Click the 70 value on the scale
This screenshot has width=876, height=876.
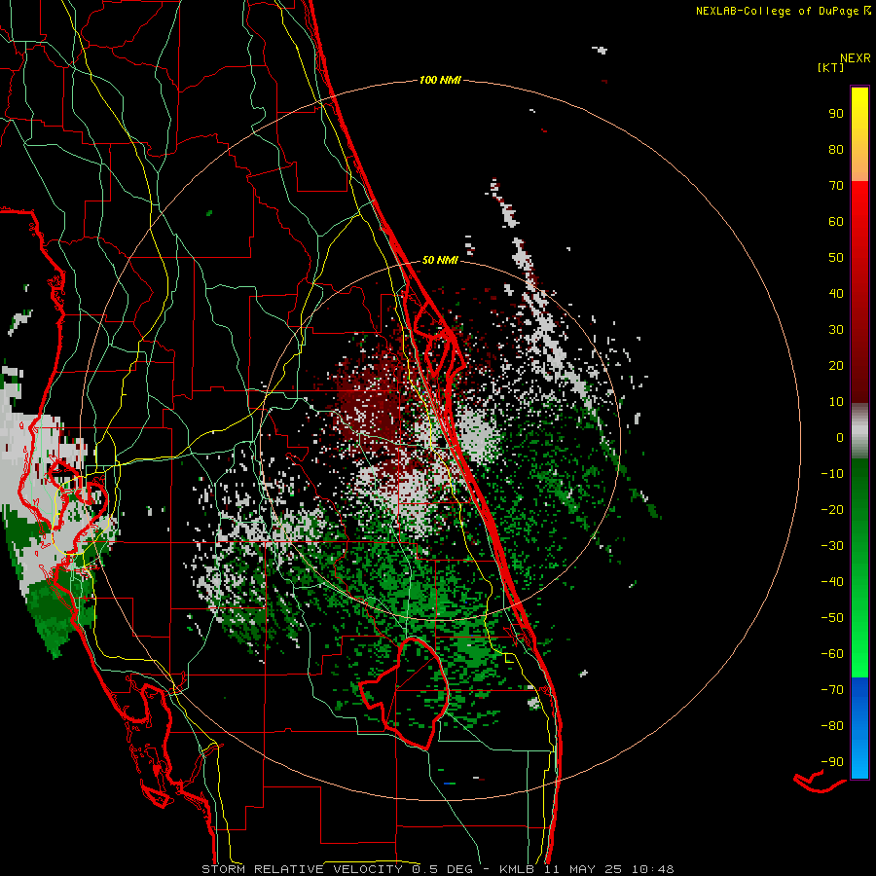pyautogui.click(x=836, y=186)
